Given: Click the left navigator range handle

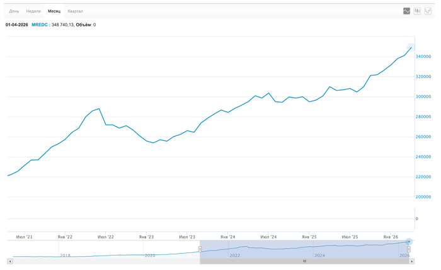Looking at the screenshot, I should pos(200,249).
